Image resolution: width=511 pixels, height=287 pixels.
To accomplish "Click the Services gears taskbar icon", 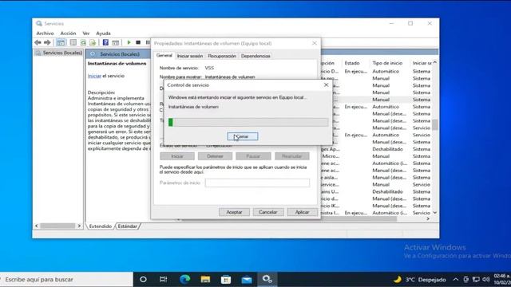I will (267, 279).
